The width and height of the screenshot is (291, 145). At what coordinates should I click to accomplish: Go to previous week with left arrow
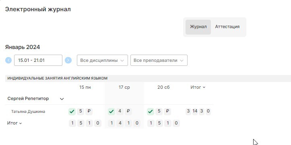(8, 60)
